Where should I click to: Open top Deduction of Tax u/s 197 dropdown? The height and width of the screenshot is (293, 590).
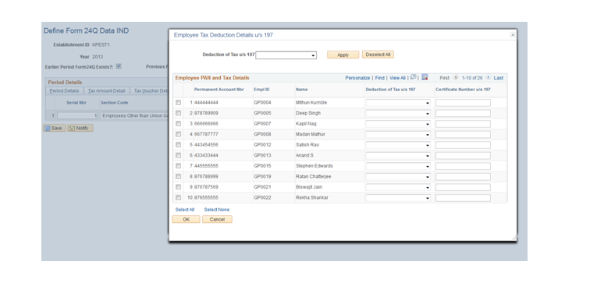point(286,55)
